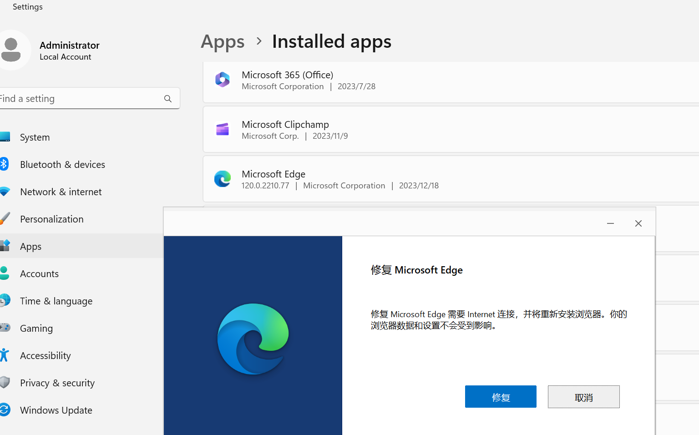Focus the Find a setting field
The image size is (699, 435).
[x=90, y=98]
